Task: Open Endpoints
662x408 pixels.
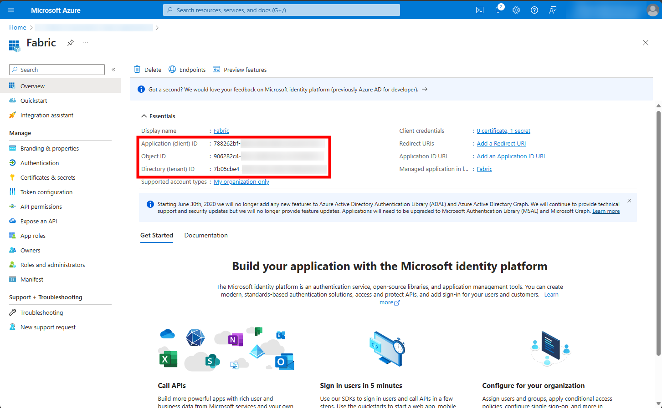Action: click(x=187, y=70)
